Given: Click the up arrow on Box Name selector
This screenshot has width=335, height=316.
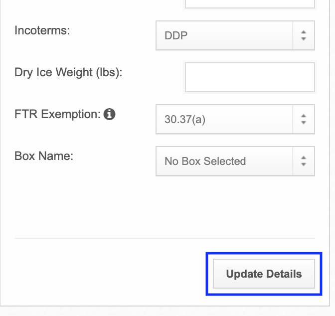Looking at the screenshot, I should (304, 158).
